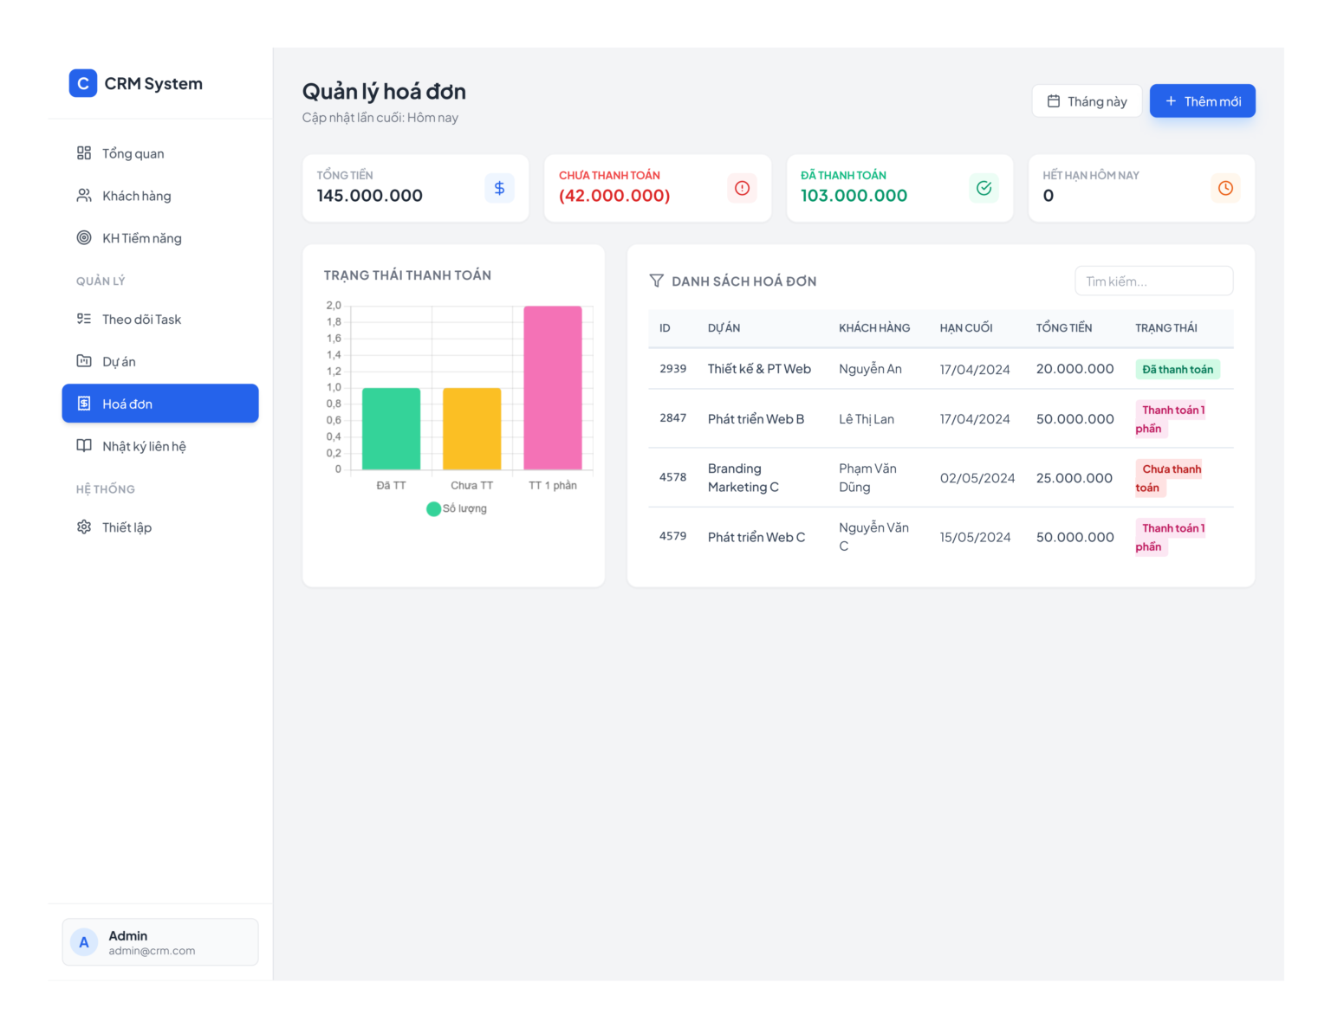
Task: Click the green checkmark icon in Đã thanh toán card
Action: (984, 188)
